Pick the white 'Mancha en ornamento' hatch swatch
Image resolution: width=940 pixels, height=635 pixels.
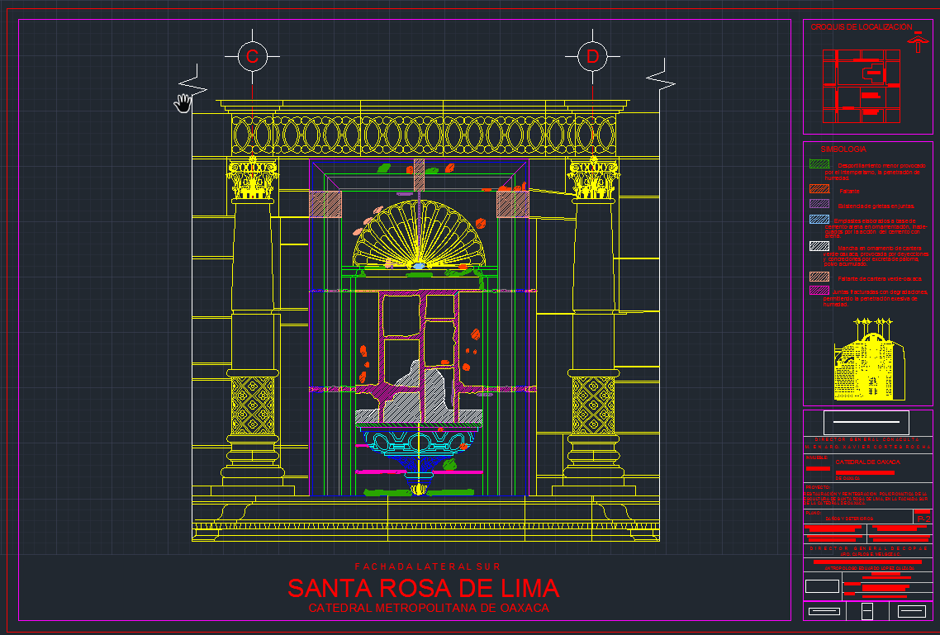click(819, 246)
